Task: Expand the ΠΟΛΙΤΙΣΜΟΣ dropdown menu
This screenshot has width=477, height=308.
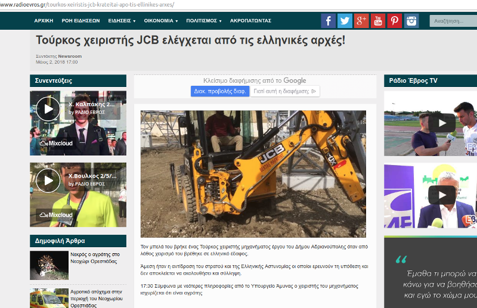Action: point(204,21)
